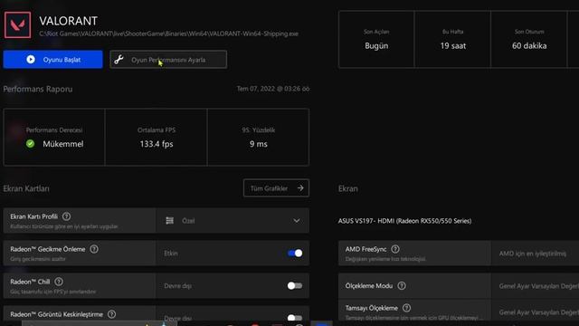The height and width of the screenshot is (326, 579).
Task: Click help icon for Ölçekleme Modu
Action: coord(402,286)
